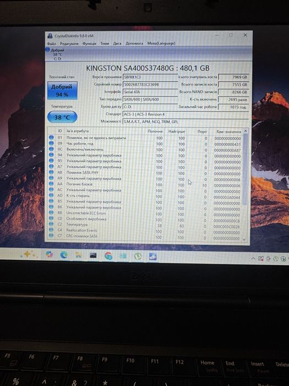Click the Поріг column header

pos(202,132)
